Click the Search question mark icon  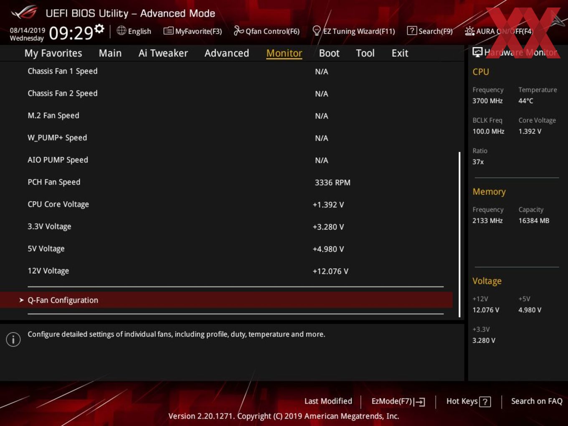coord(412,30)
